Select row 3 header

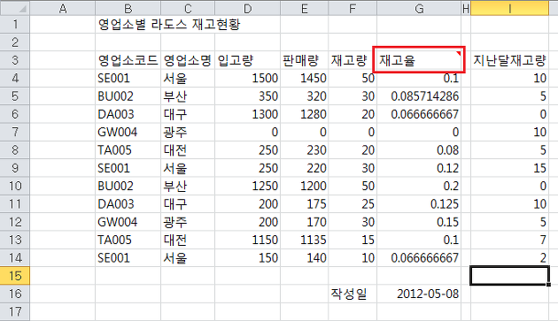pos(15,60)
